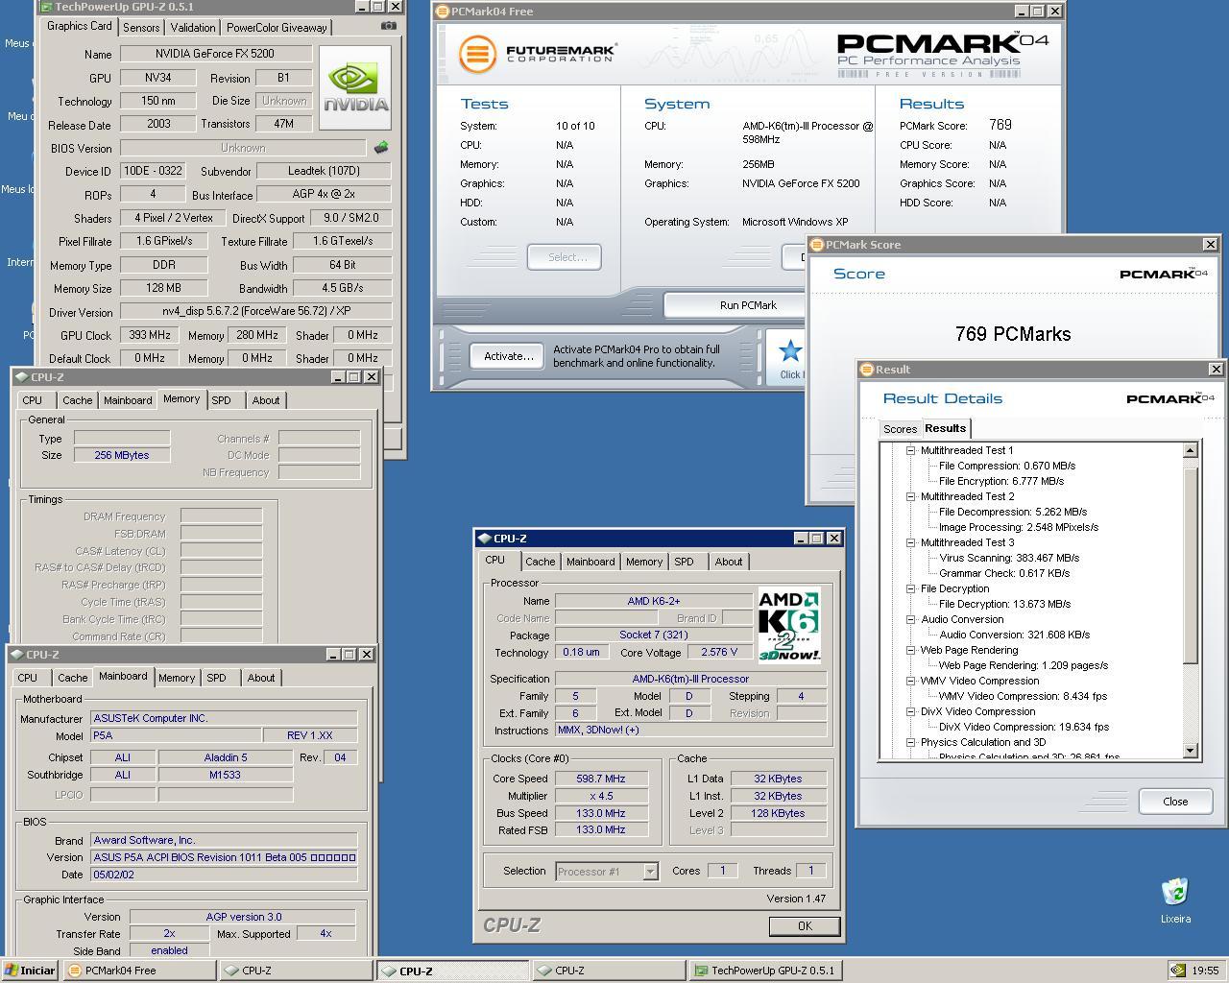Click the disabled Select... button in PCMark04
The height and width of the screenshot is (983, 1229).
click(565, 257)
